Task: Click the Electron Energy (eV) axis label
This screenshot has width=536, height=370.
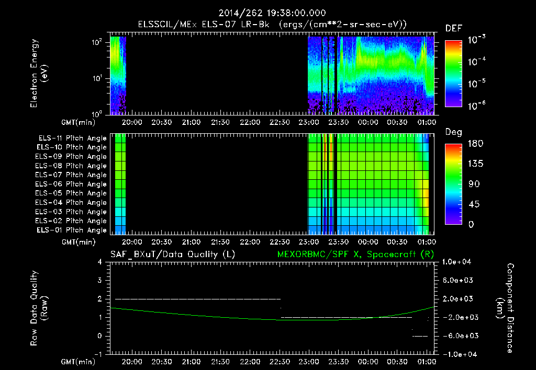Action: 39,73
